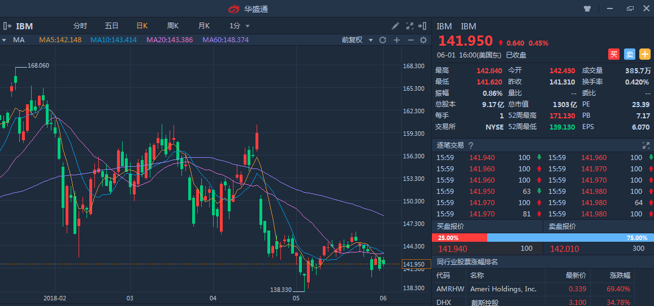Zoom in the chart with plus icon
The height and width of the screenshot is (306, 654).
pos(397,40)
